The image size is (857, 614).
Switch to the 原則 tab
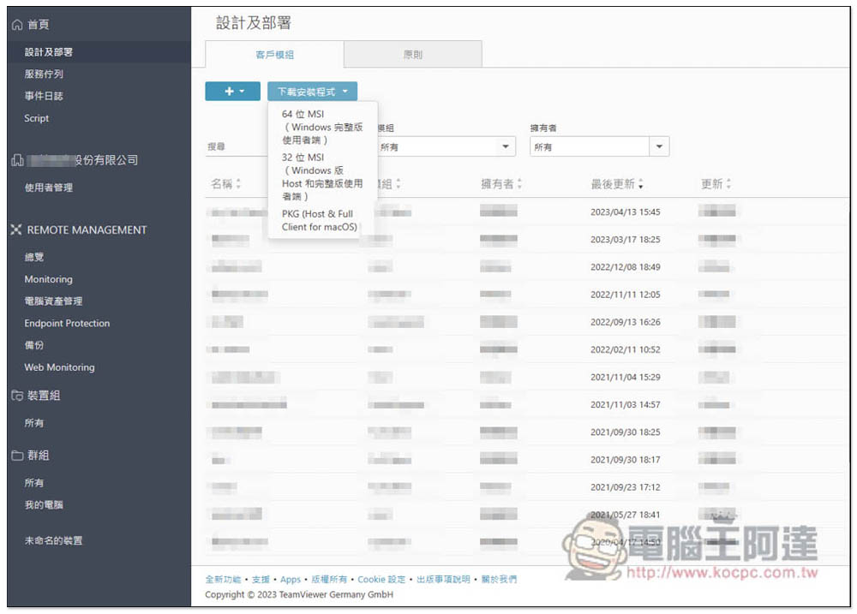click(412, 55)
